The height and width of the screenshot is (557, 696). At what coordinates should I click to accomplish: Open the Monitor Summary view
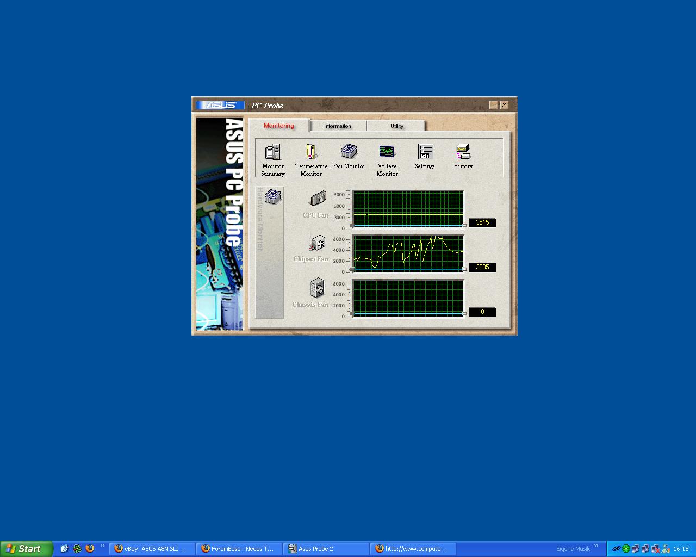[x=272, y=160]
